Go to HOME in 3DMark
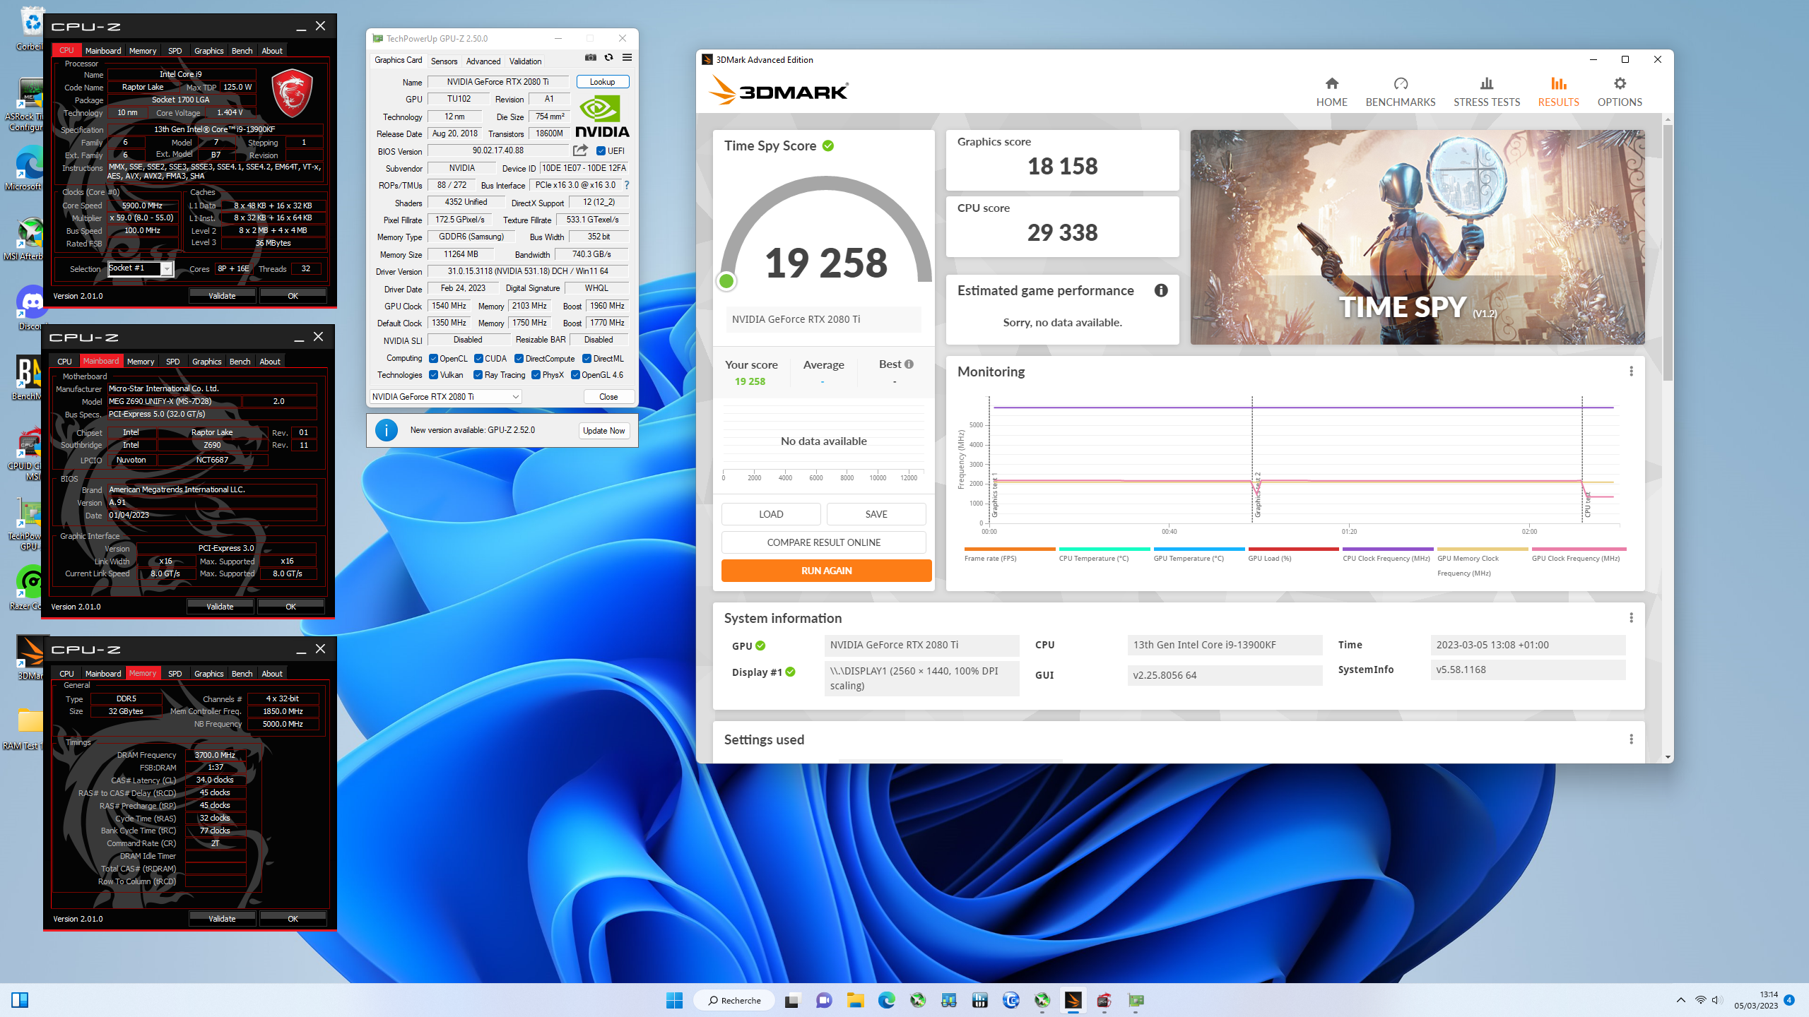Viewport: 1809px width, 1017px height. pyautogui.click(x=1331, y=93)
